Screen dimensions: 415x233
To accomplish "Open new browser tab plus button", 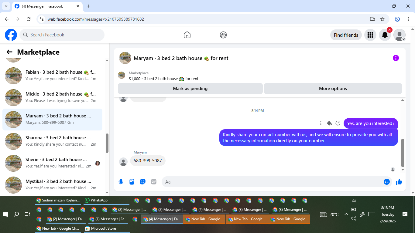I will tap(89, 6).
